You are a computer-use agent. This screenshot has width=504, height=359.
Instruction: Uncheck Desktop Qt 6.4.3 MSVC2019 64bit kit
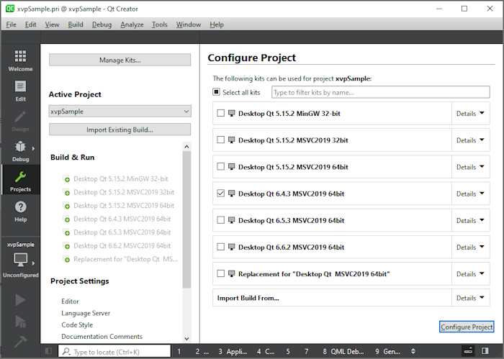(x=220, y=194)
